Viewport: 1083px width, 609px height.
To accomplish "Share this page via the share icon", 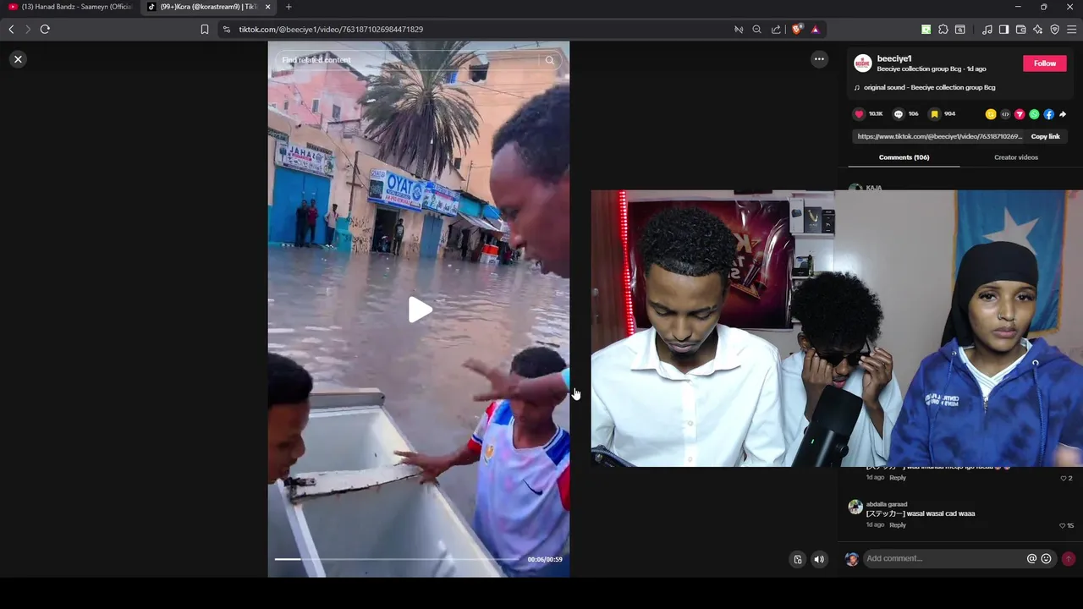I will point(776,30).
